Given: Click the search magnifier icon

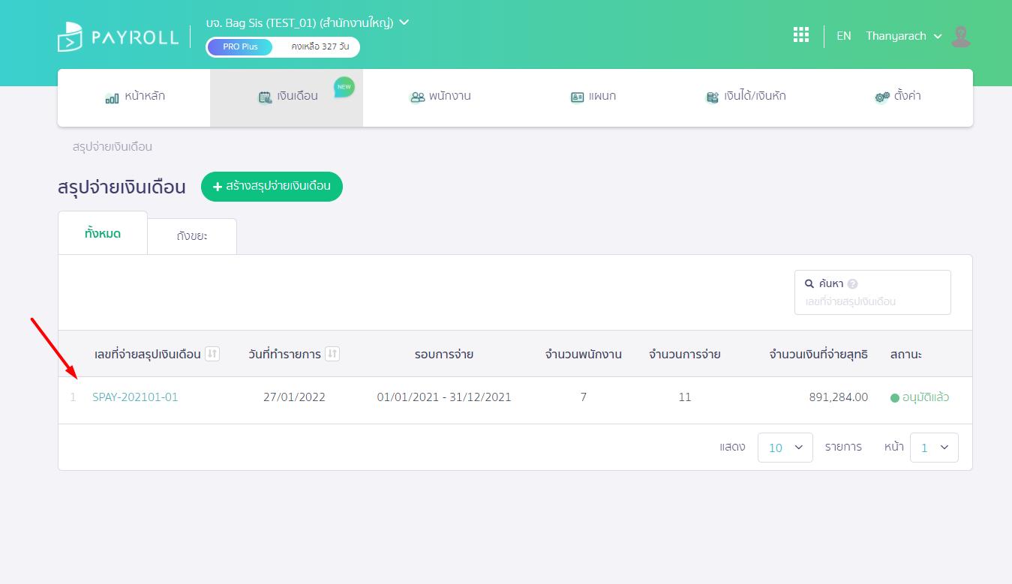Looking at the screenshot, I should pos(809,284).
